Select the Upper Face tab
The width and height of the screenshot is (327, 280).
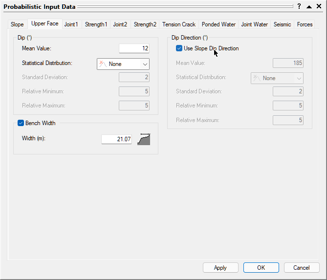tap(45, 24)
